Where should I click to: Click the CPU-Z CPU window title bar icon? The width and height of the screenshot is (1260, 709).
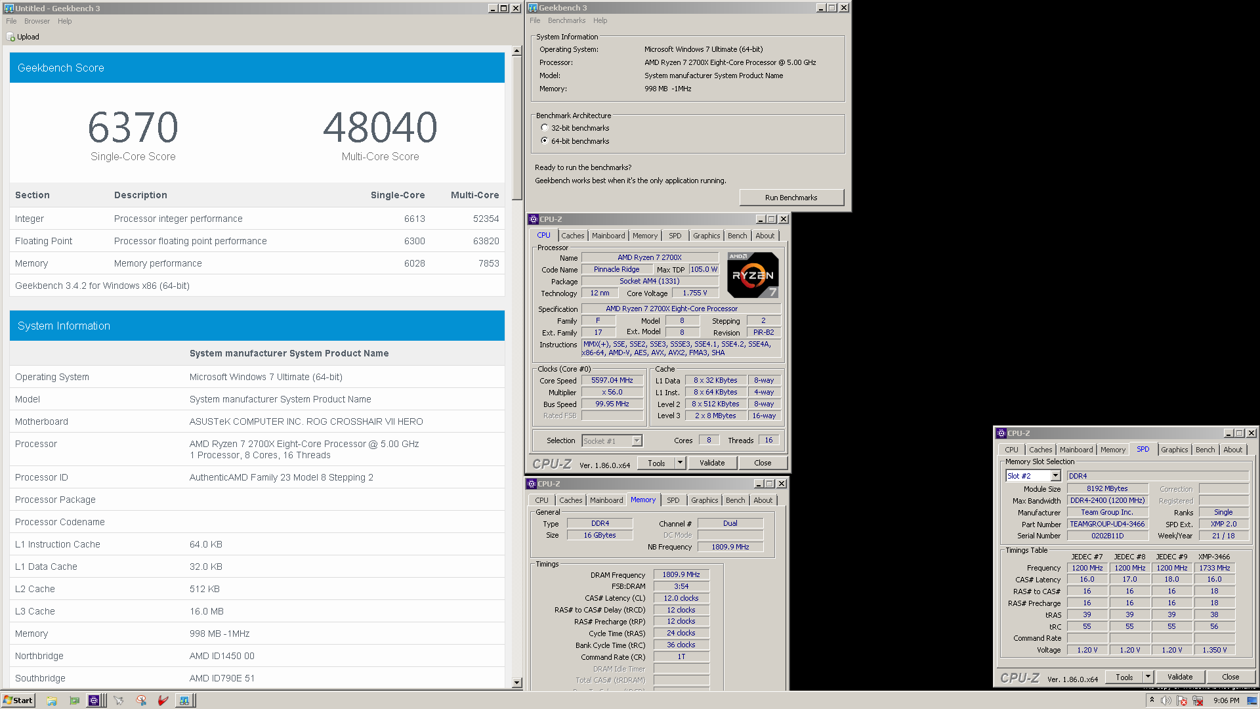[534, 219]
